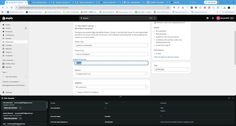Switch to The Collection Snowboard tab

(40, 2)
